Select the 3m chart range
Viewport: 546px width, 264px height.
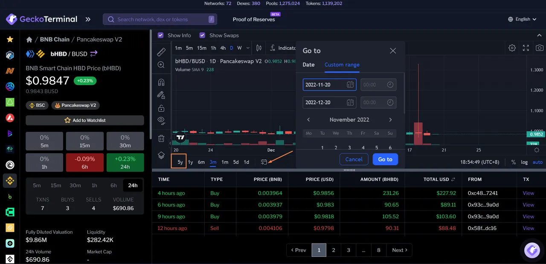pyautogui.click(x=213, y=162)
